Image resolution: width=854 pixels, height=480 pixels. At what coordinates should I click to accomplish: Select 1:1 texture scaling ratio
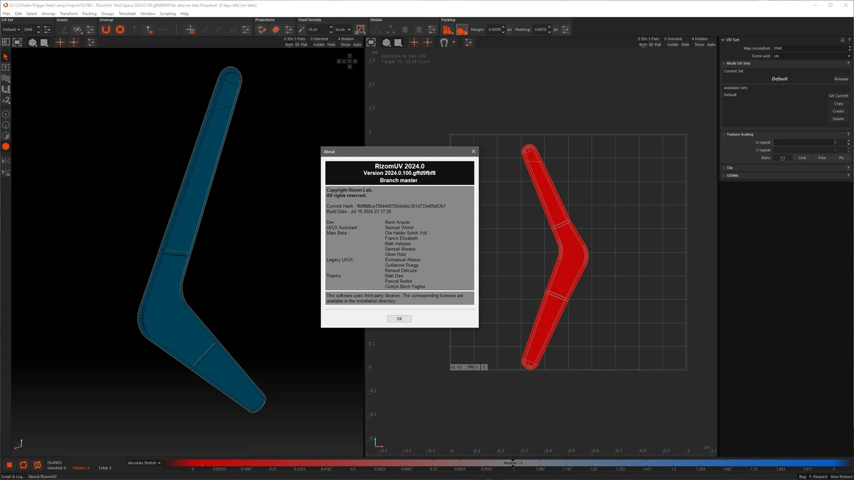(783, 158)
